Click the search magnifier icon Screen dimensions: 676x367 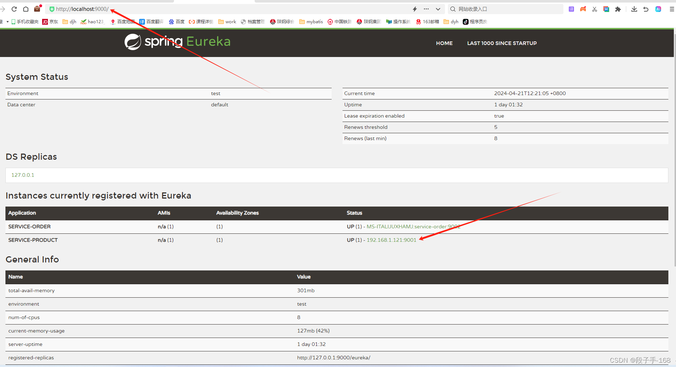click(x=453, y=9)
